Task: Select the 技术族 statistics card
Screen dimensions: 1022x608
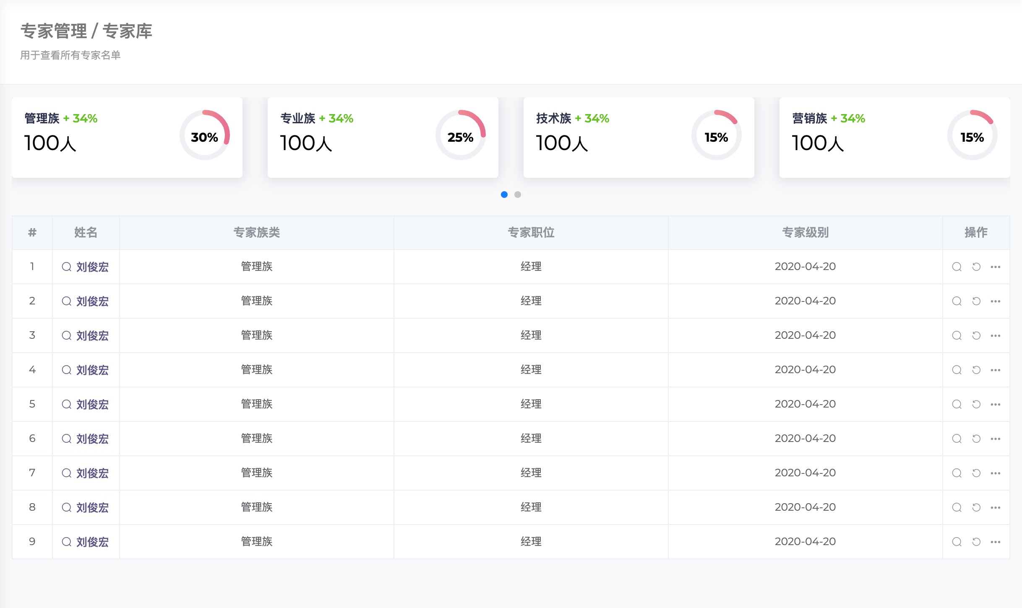Action: pyautogui.click(x=639, y=138)
